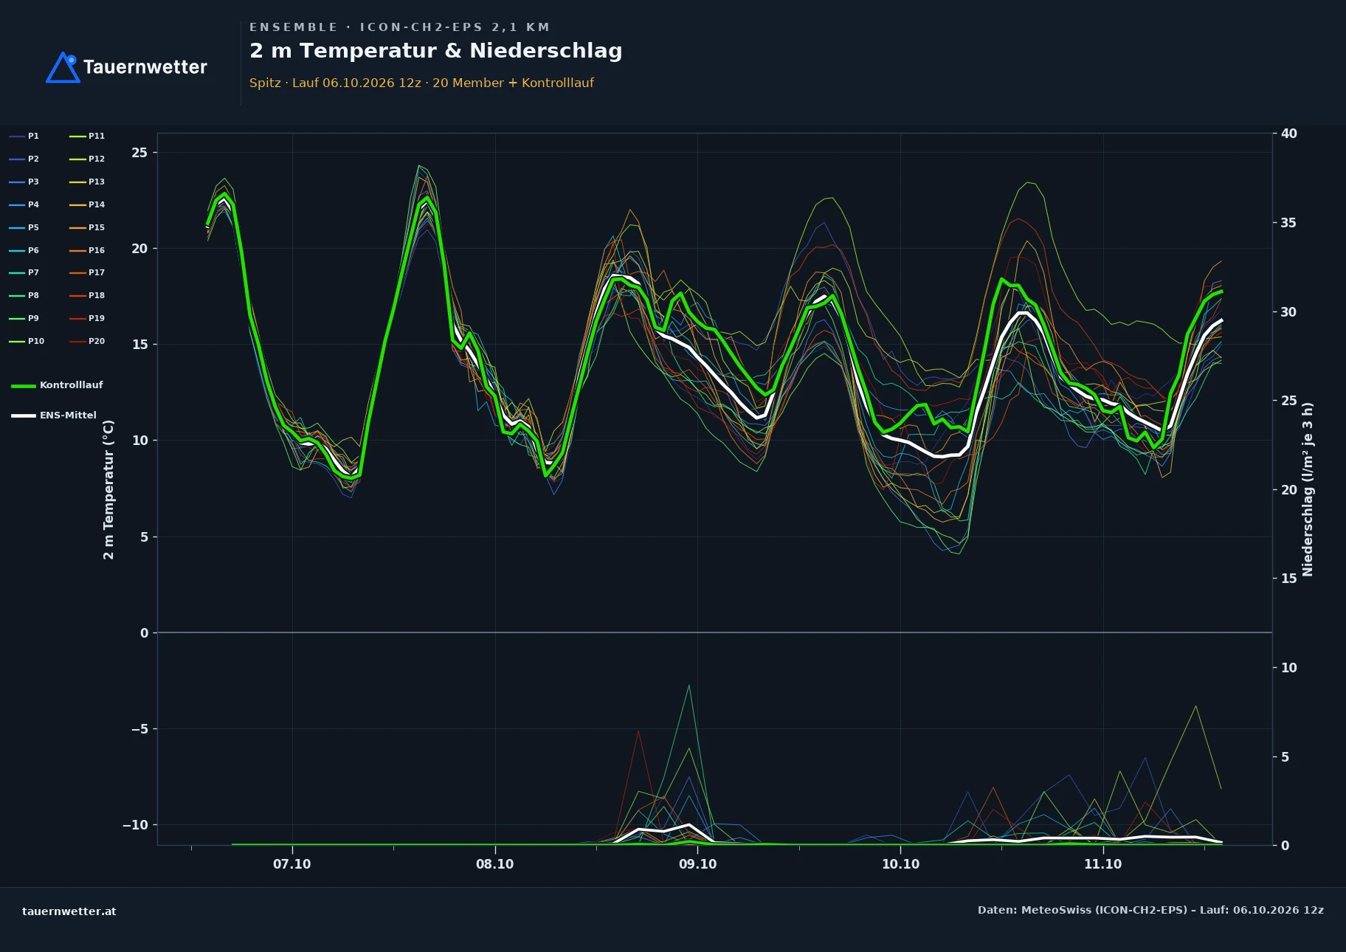Toggle the P5 legend entry
The height and width of the screenshot is (952, 1346).
(x=24, y=227)
